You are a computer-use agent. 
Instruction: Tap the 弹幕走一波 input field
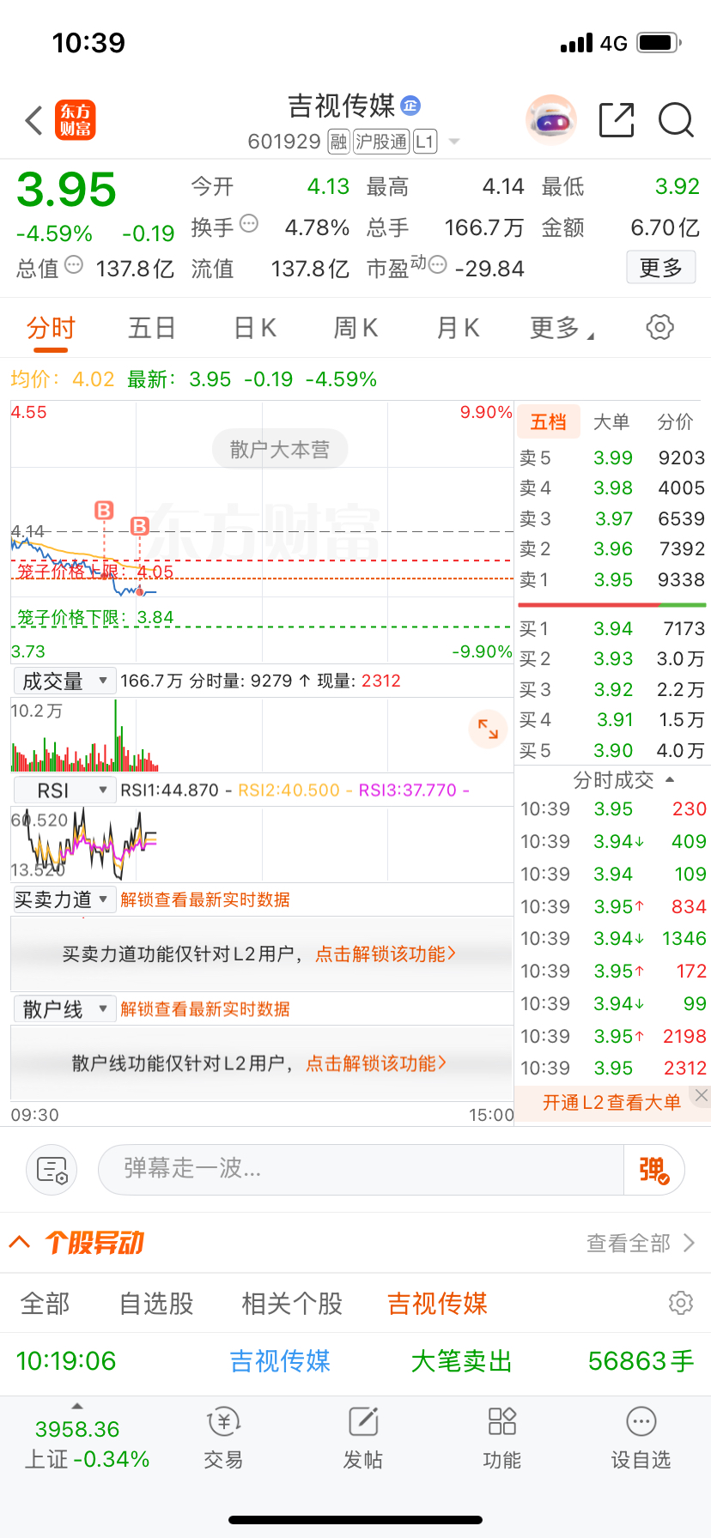tap(361, 1169)
